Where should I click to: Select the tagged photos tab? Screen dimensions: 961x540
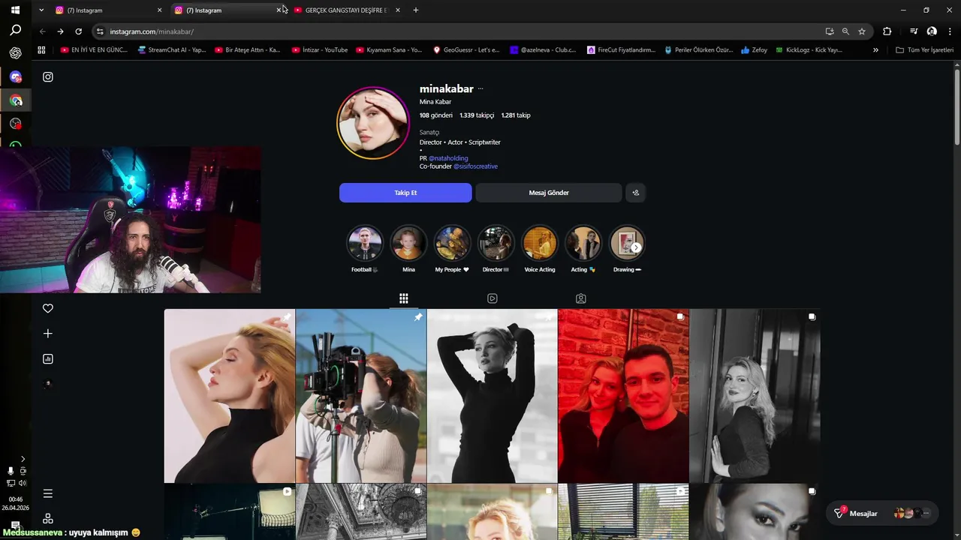tap(581, 298)
